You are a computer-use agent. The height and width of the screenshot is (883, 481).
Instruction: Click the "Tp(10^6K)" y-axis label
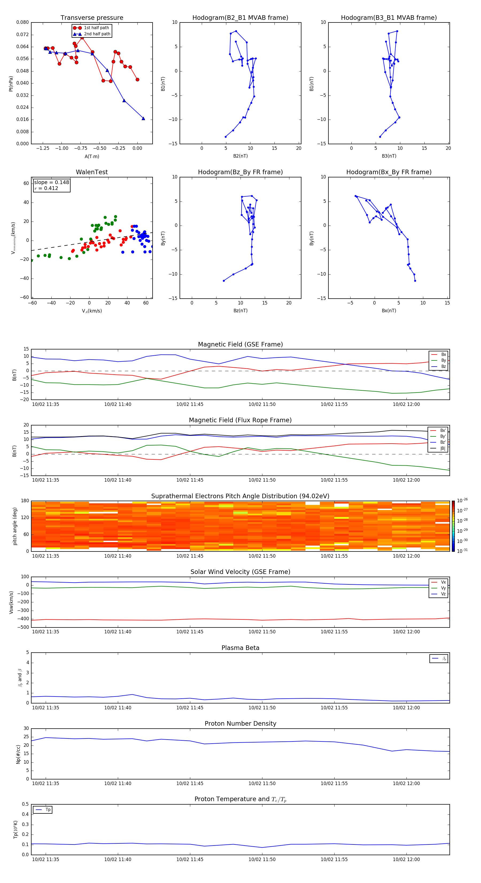15,829
